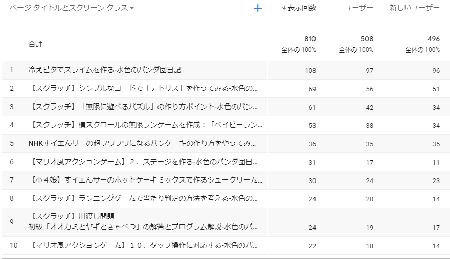The width and height of the screenshot is (450, 259).
Task: Sort by the ユーザー column header
Action: click(359, 8)
